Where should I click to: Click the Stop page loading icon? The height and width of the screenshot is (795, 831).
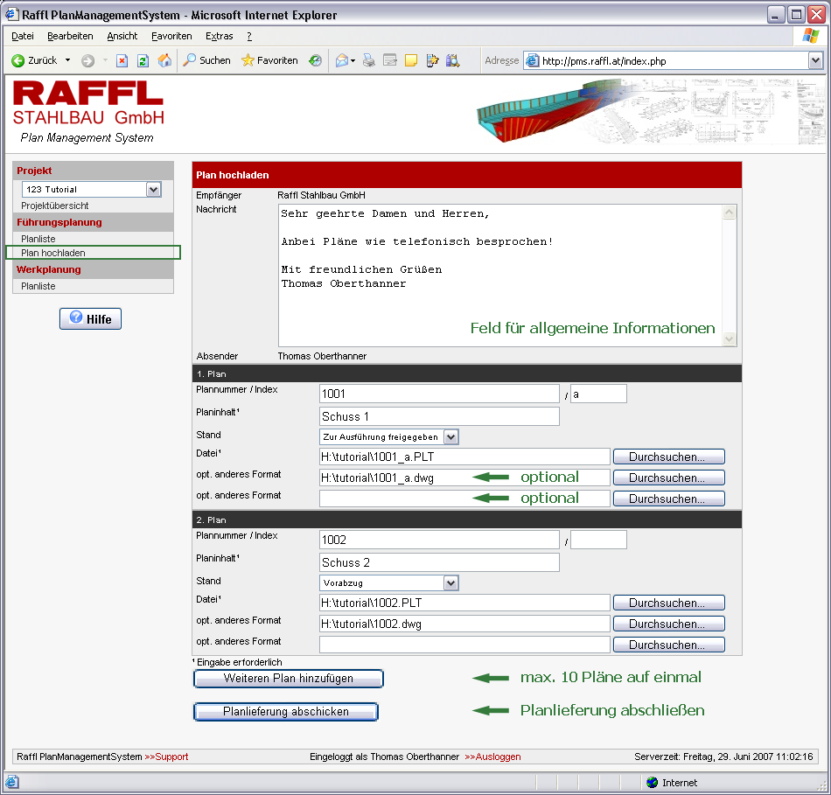coord(122,60)
